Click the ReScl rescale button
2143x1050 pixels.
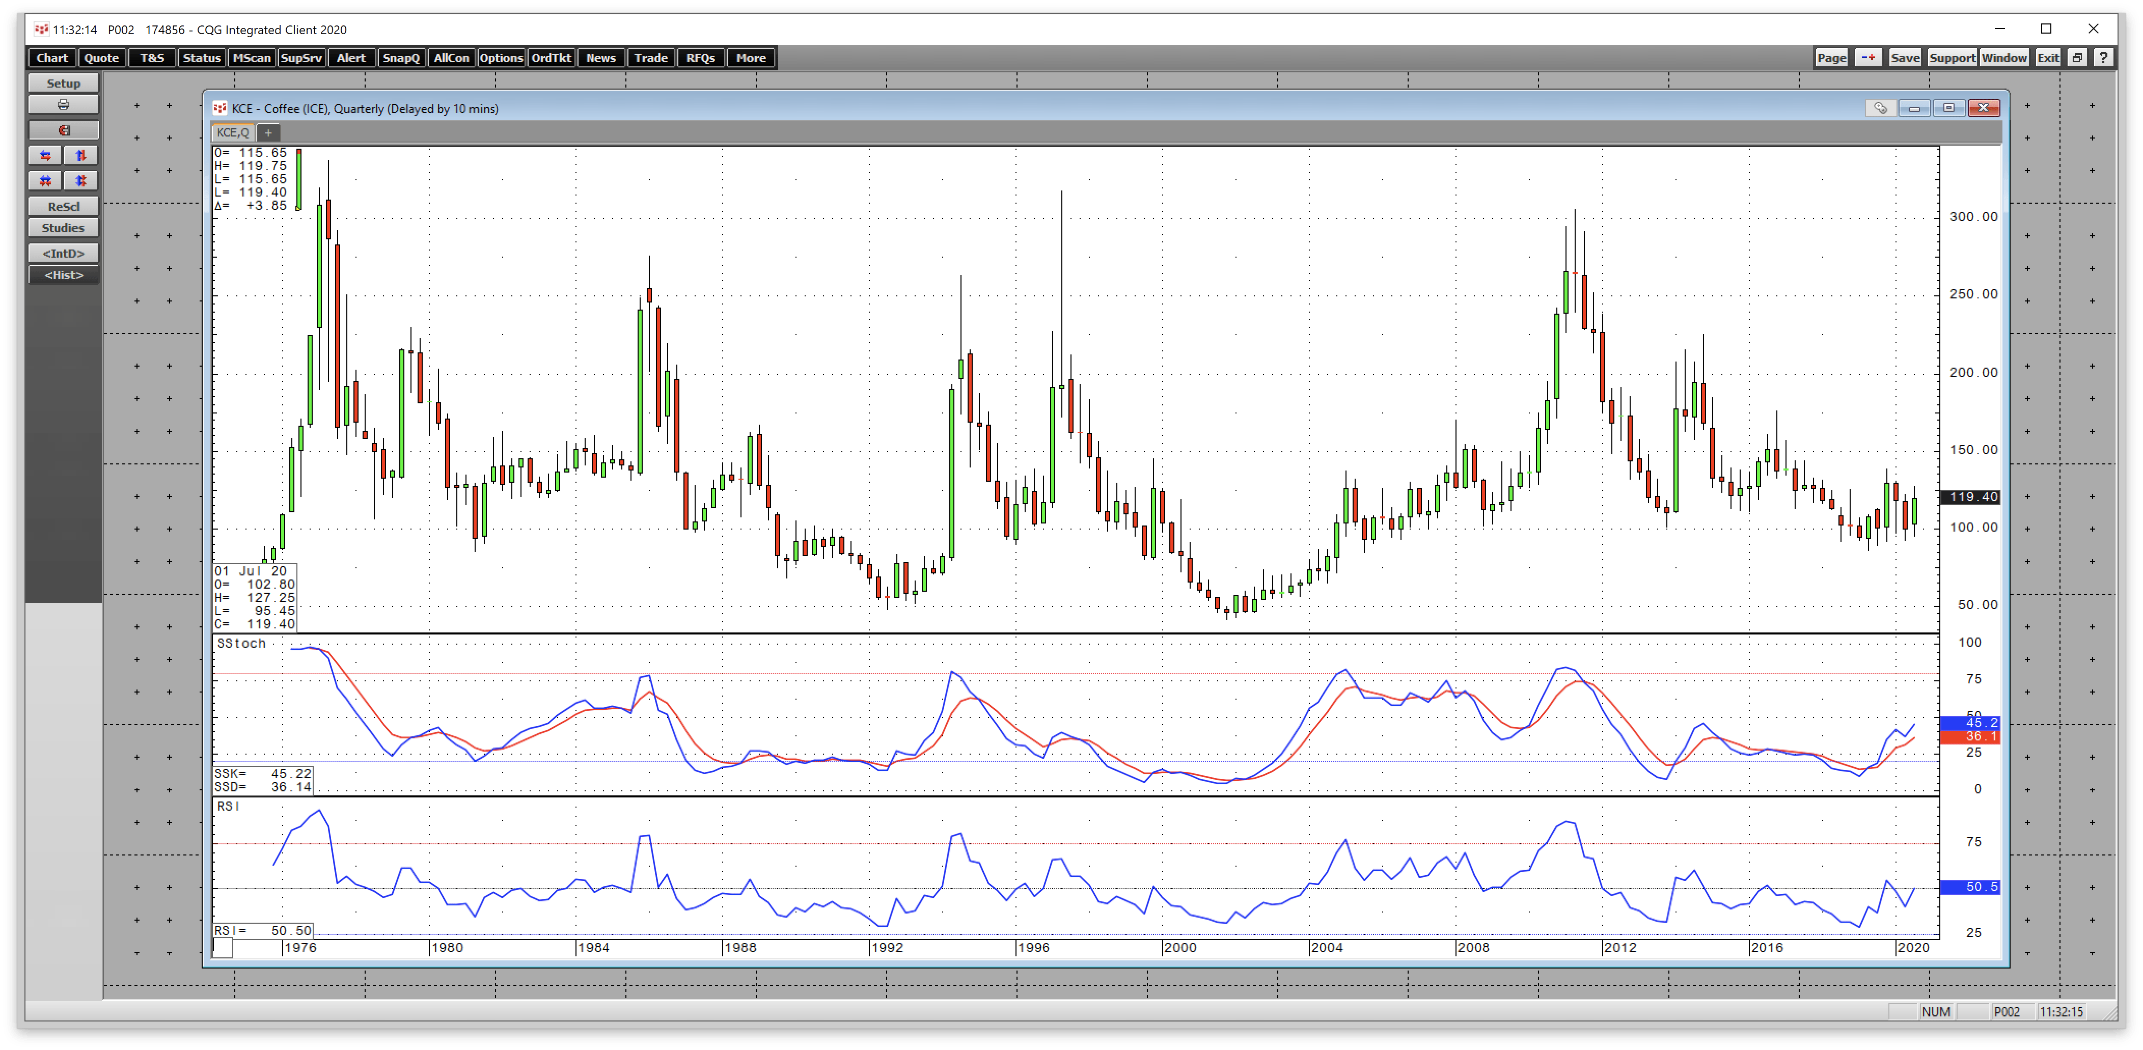[x=63, y=206]
